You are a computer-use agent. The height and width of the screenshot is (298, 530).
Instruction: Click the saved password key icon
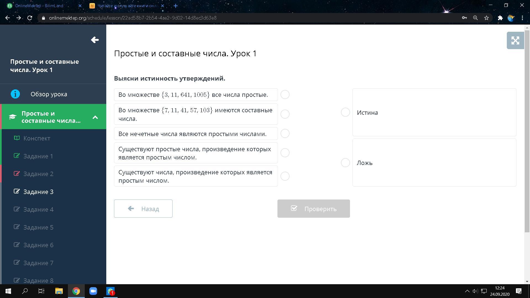[x=464, y=18]
